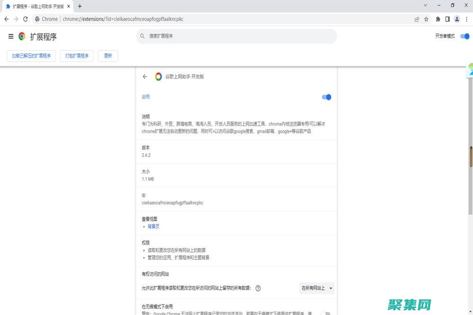The image size is (473, 315).
Task: Open the 在所有网站上 site access dropdown
Action: (316, 288)
